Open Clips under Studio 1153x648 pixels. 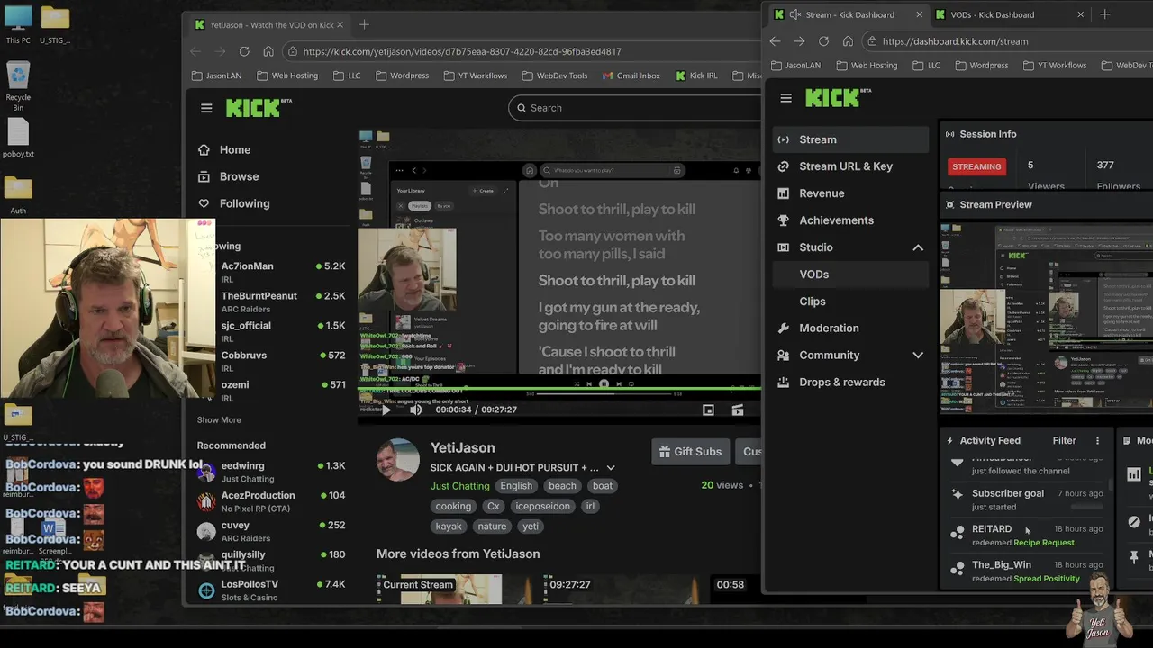(850, 301)
